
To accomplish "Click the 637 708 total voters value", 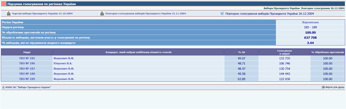I will click(x=310, y=38).
